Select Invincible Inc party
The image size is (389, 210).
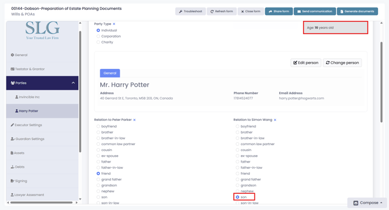tap(42, 97)
